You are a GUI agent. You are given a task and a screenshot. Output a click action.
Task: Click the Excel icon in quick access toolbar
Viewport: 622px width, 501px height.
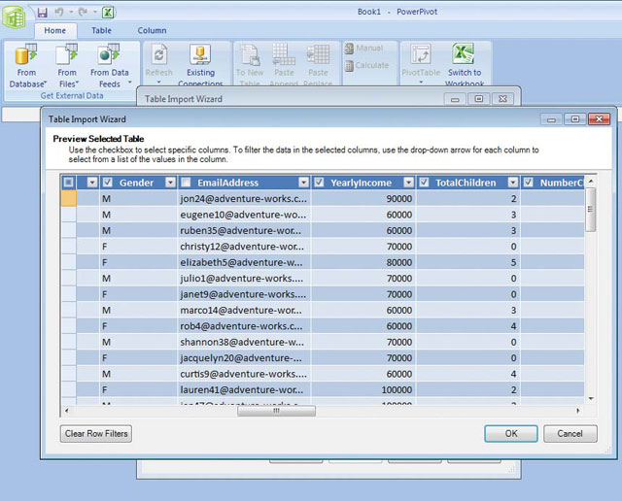click(108, 13)
